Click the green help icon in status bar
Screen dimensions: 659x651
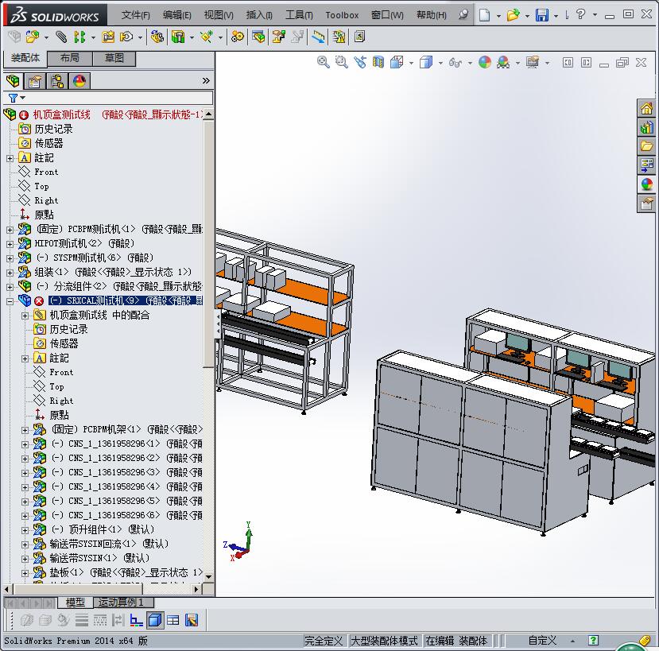tap(594, 641)
